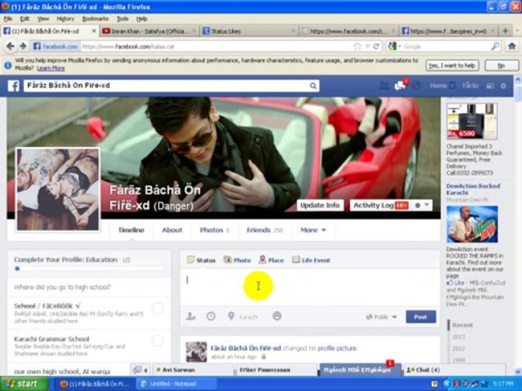Switch to Untitled - Notepad in taskbar

[177, 384]
